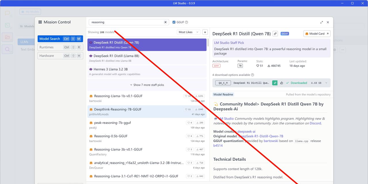Click the likes badge on the Reasoning-Llama-1b-v0.1-GGUF row
The width and height of the screenshot is (368, 184).
[x=188, y=96]
